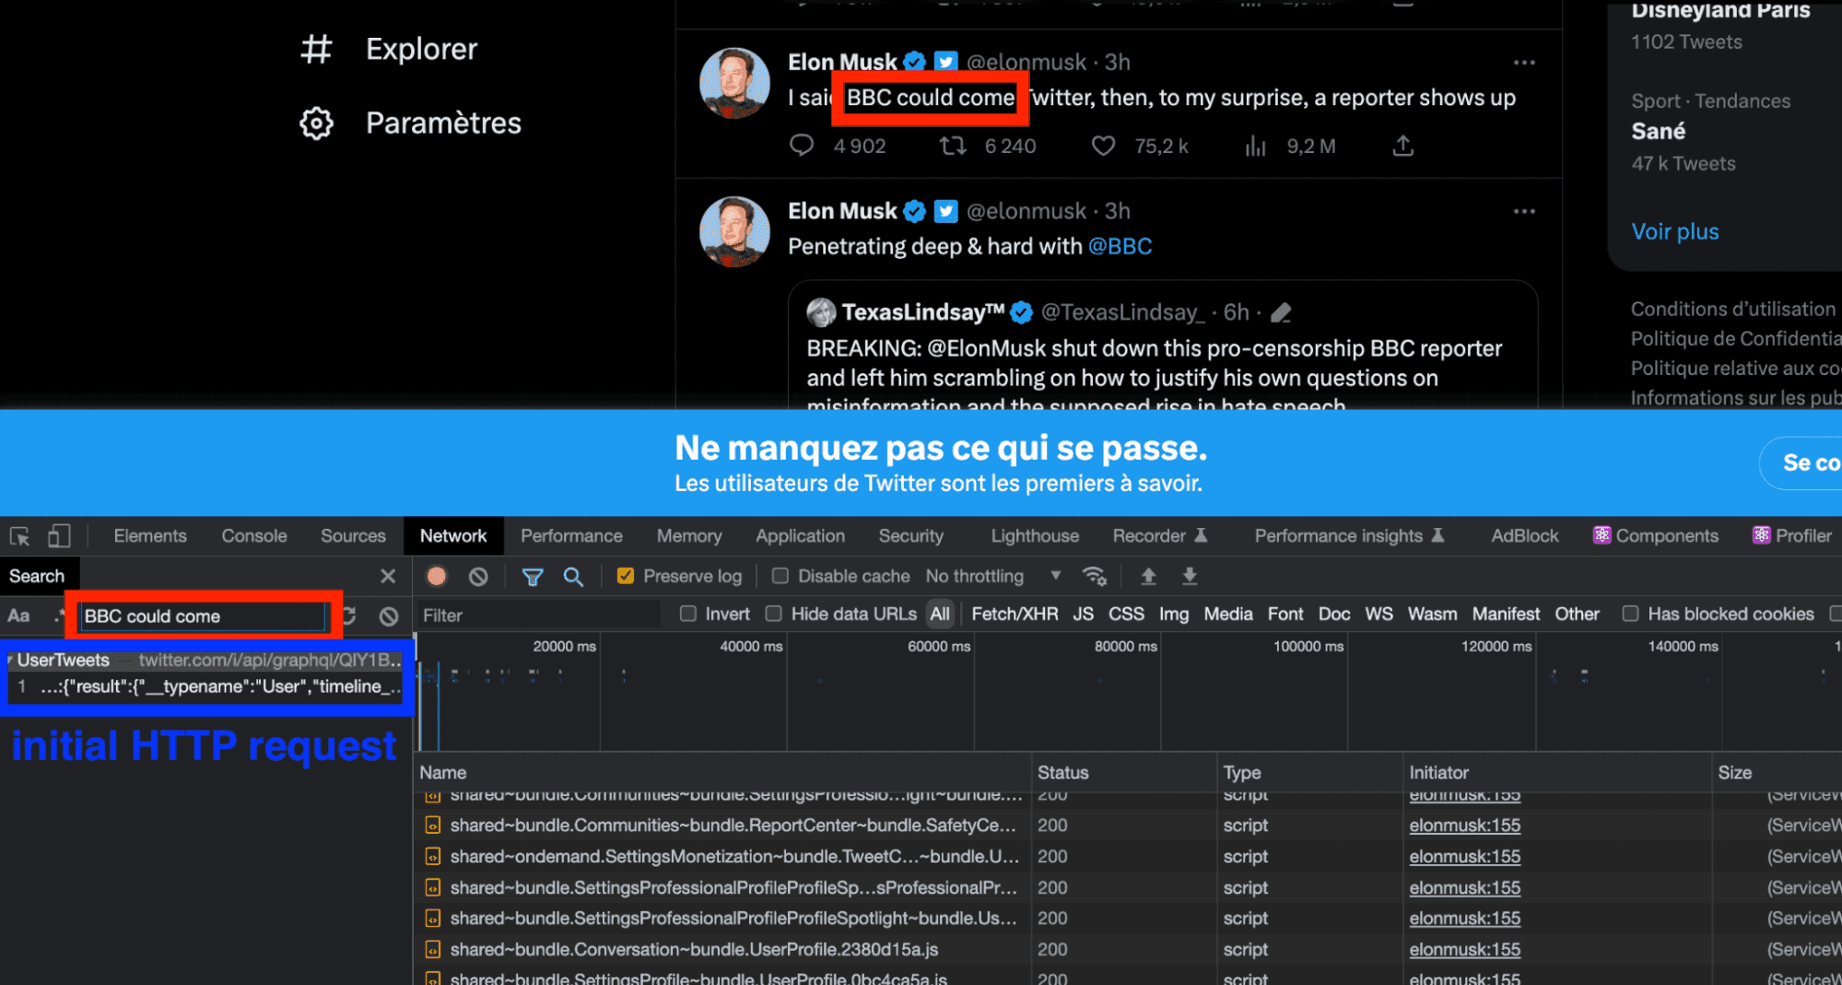Enable Has blocked cookies checkbox
This screenshot has height=985, width=1842.
tap(1631, 614)
